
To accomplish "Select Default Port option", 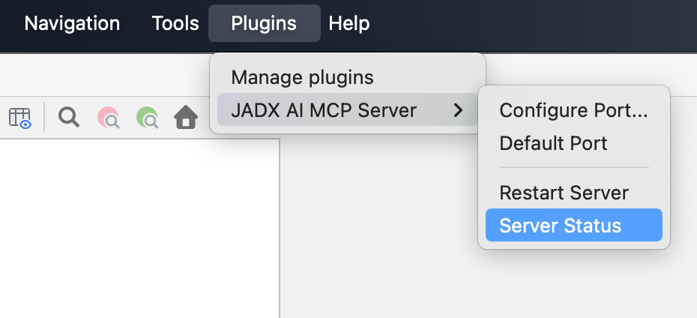I will (x=553, y=142).
